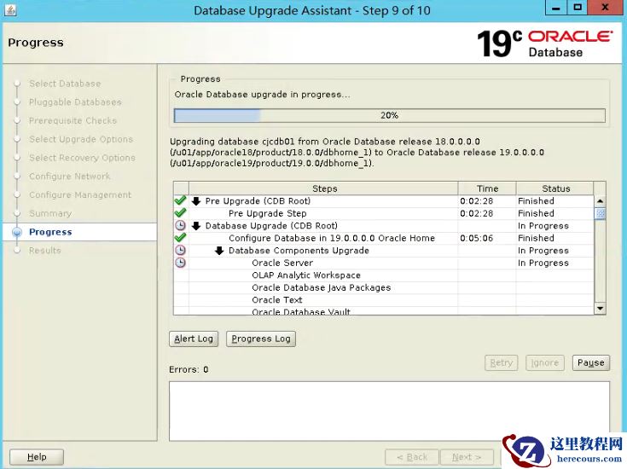
Task: Click the disabled Ignore button
Action: pyautogui.click(x=544, y=362)
